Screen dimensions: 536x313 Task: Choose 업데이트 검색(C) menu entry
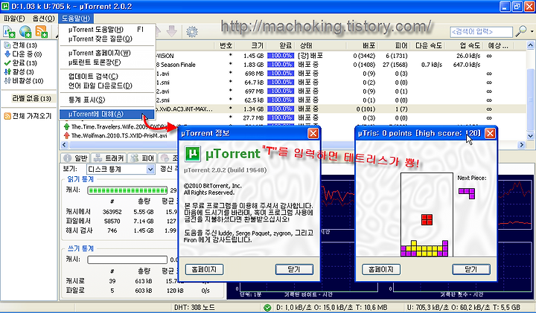click(107, 76)
